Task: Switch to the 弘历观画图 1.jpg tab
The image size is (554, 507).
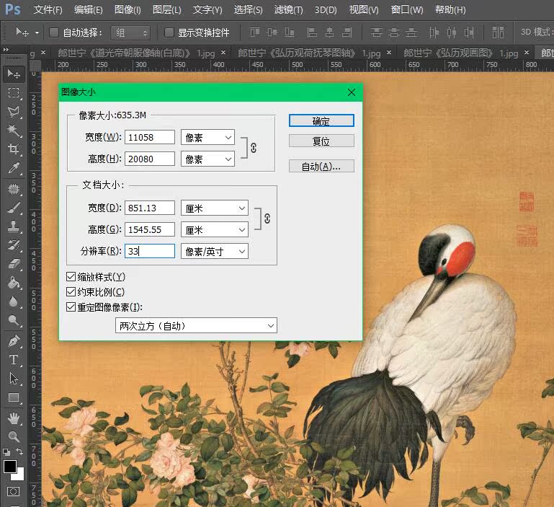Action: point(461,53)
